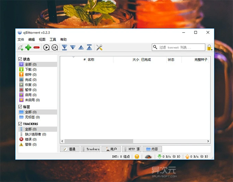Toggle the 状态 filter checkbox
This screenshot has width=233, height=182.
20,59
